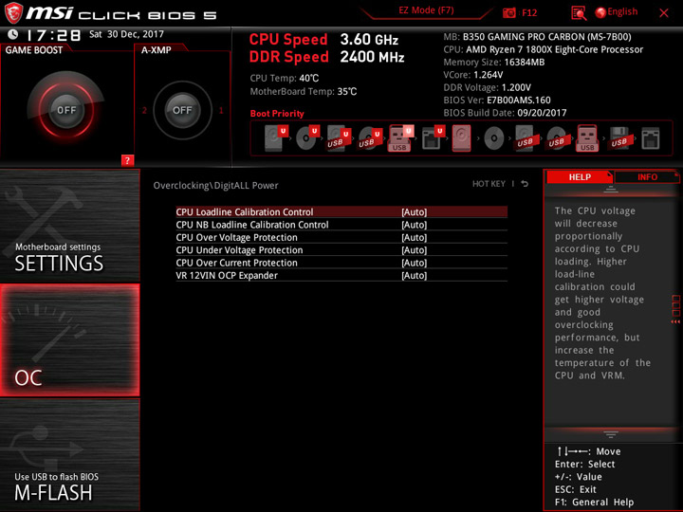The height and width of the screenshot is (512, 683).
Task: Select the highlighted legacy USB key boot icon
Action: coord(587,138)
